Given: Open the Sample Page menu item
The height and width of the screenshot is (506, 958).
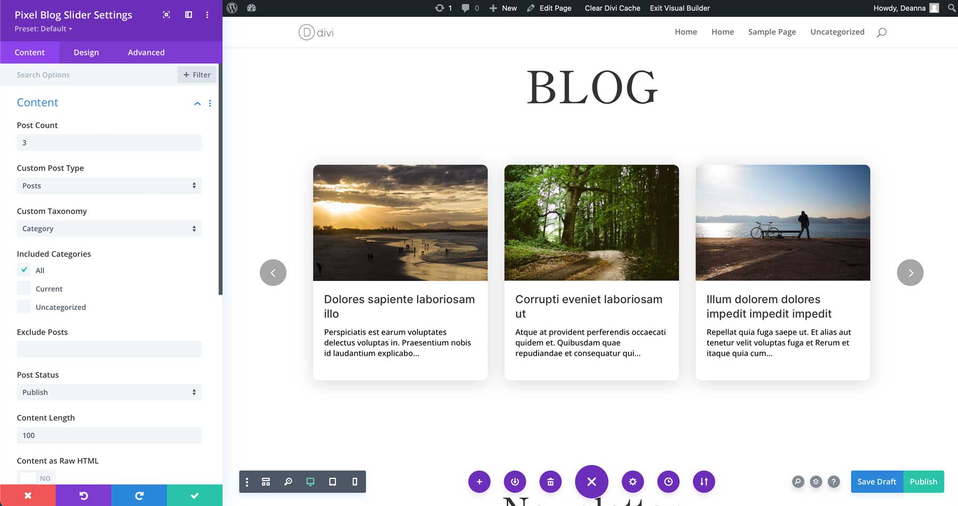Looking at the screenshot, I should (772, 32).
